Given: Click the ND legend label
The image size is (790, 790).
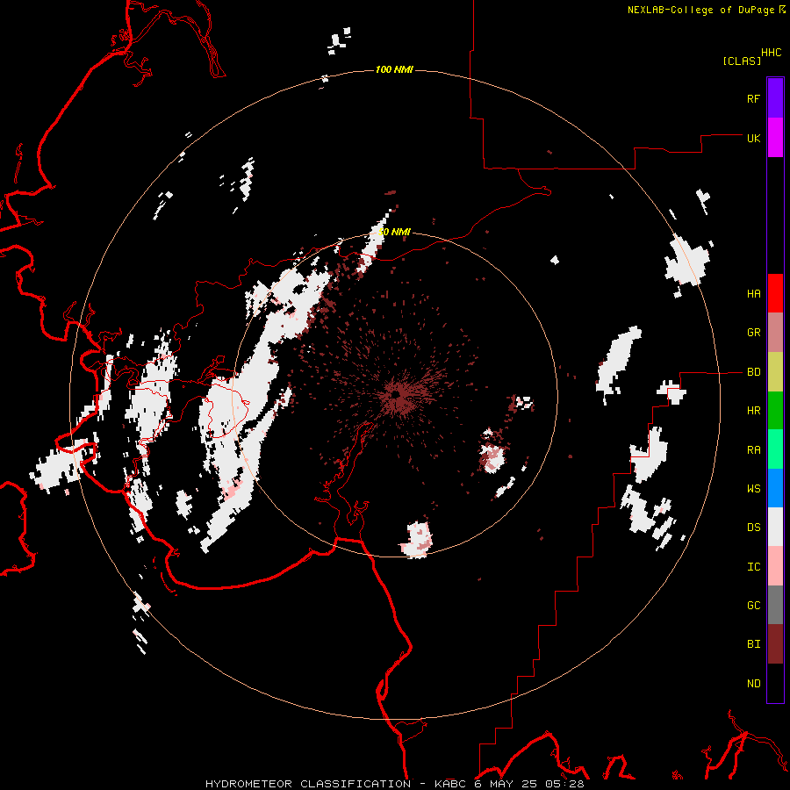Looking at the screenshot, I should [753, 684].
